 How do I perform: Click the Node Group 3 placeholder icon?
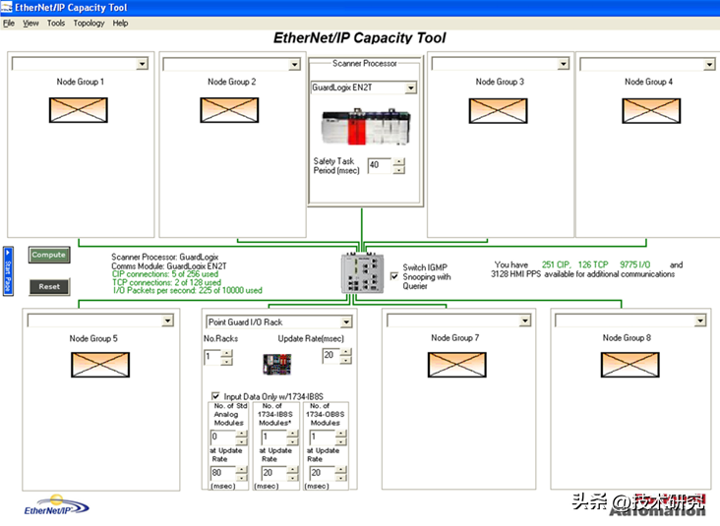pos(498,110)
